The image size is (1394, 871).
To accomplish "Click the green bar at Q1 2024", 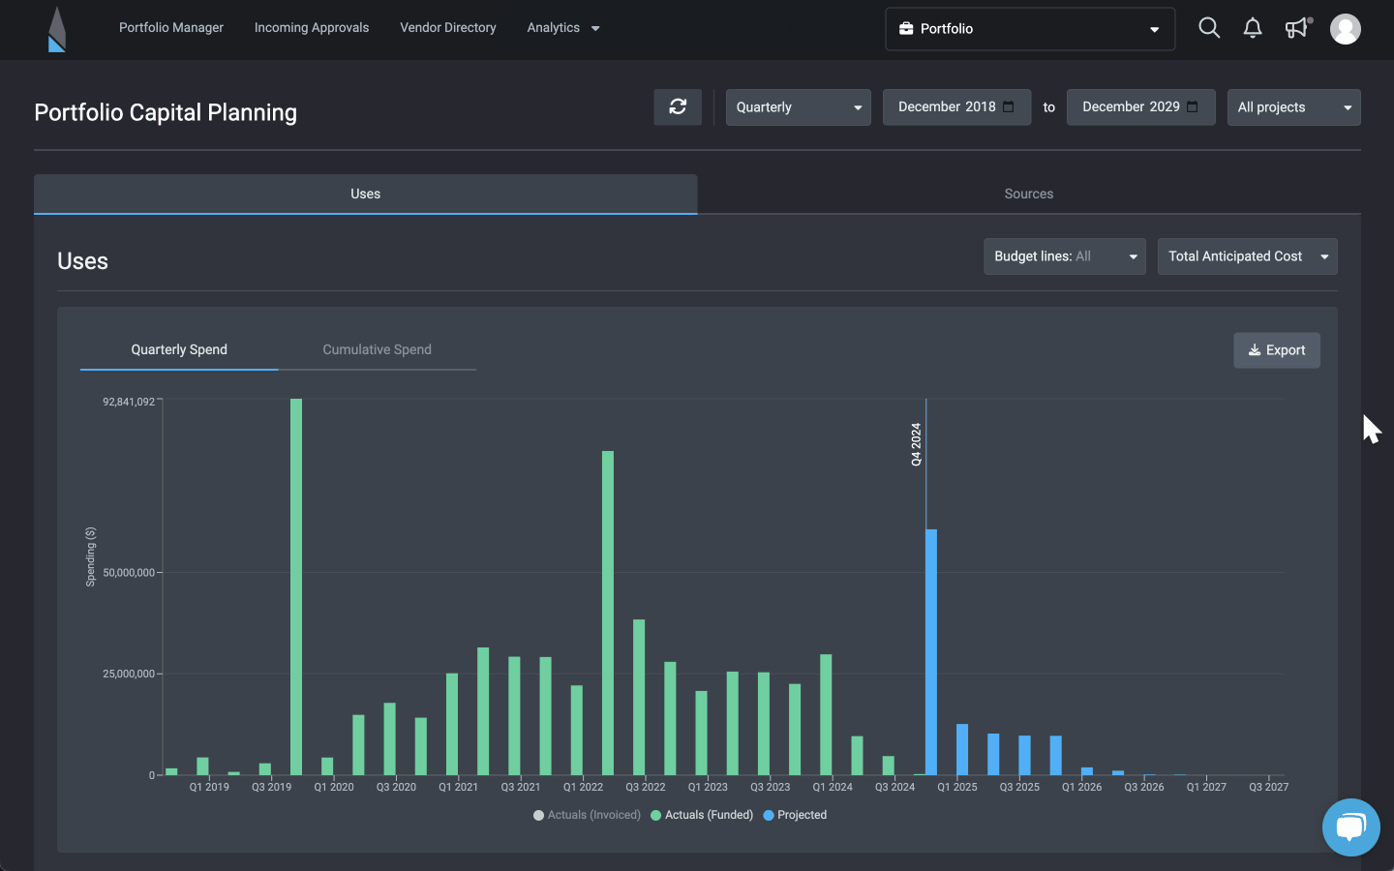I will click(826, 714).
